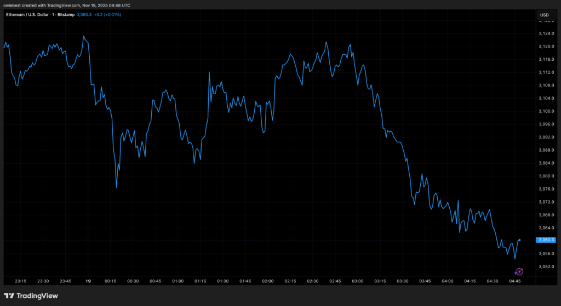Screen dimensions: 561x306
Task: Click the 3,072.0 price scale label
Action: tap(547, 202)
